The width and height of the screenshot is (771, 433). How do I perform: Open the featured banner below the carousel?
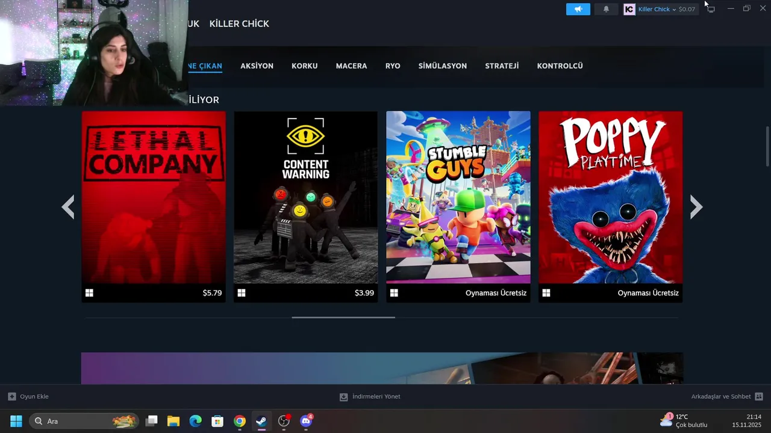[x=382, y=368]
